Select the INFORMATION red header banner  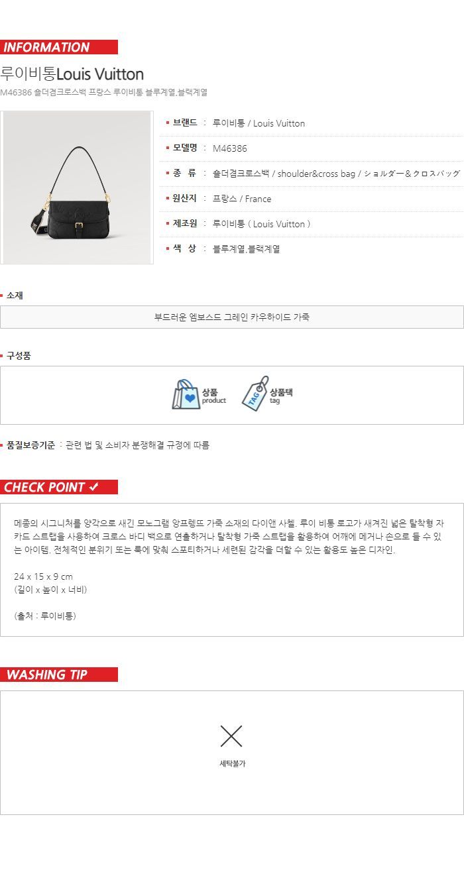[x=59, y=47]
